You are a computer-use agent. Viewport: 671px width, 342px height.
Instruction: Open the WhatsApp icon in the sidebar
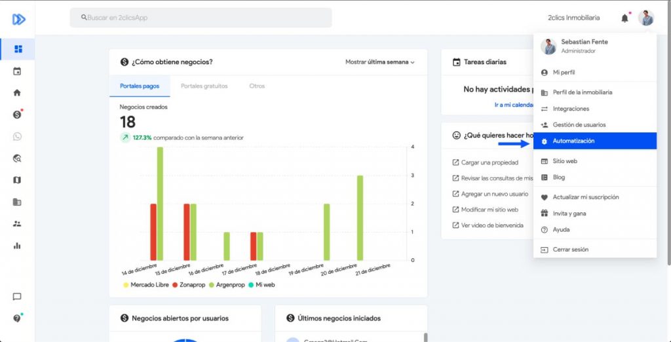click(x=17, y=136)
